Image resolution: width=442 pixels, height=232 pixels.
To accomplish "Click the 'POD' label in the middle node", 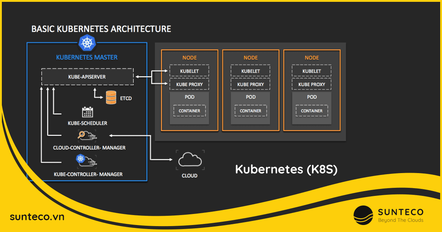I will pyautogui.click(x=250, y=97).
